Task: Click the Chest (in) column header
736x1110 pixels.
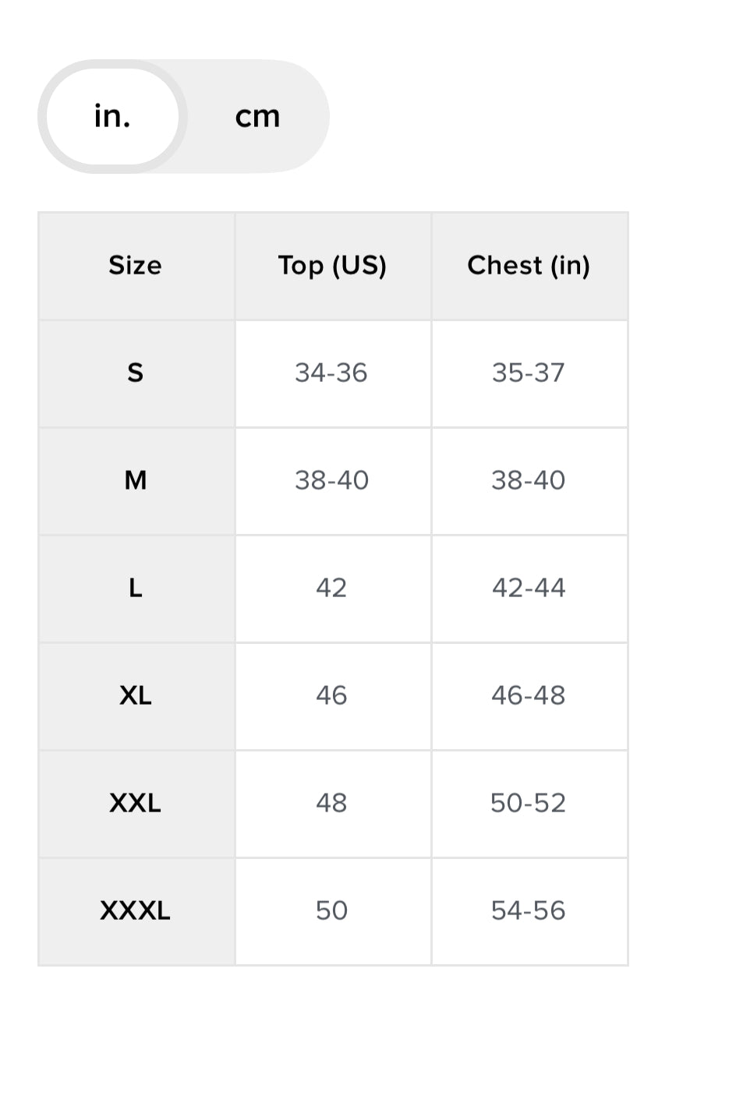Action: [x=529, y=266]
